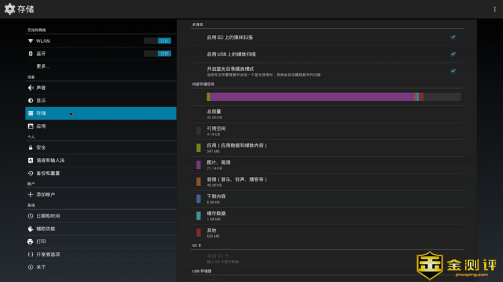The width and height of the screenshot is (503, 282).
Task: Expand the 更多... network options
Action: tap(43, 66)
